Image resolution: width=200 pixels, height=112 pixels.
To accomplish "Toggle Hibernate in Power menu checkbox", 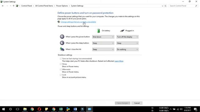I will tap(61, 69).
